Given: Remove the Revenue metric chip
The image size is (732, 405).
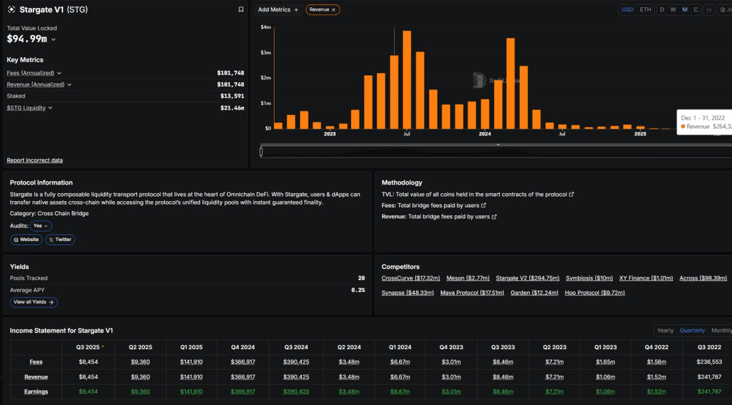Looking at the screenshot, I should coord(333,10).
